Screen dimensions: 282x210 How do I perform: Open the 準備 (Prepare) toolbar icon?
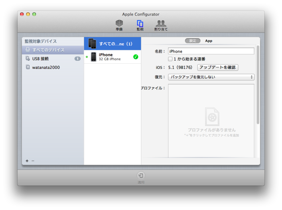click(119, 25)
